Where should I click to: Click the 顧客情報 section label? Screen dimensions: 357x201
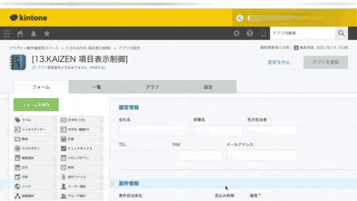(x=129, y=108)
